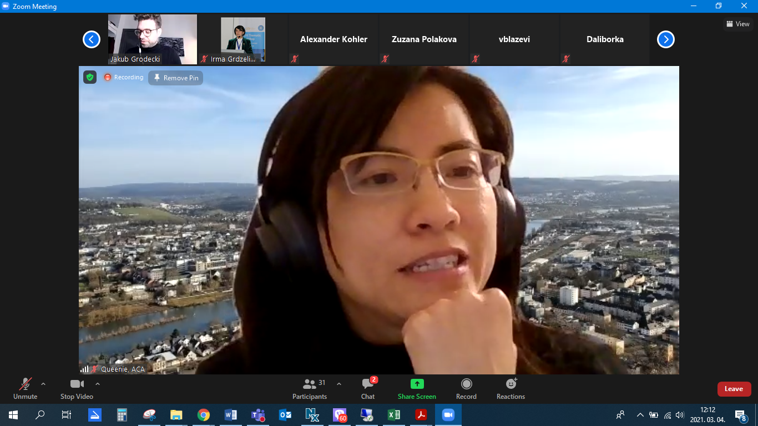The image size is (758, 426).
Task: Show previous participants with left arrow
Action: pos(92,39)
